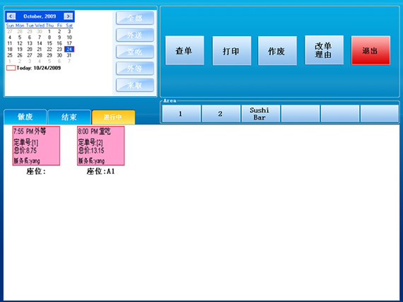The width and height of the screenshot is (403, 302).
Task: Click the 作废 void button
Action: [x=277, y=51]
